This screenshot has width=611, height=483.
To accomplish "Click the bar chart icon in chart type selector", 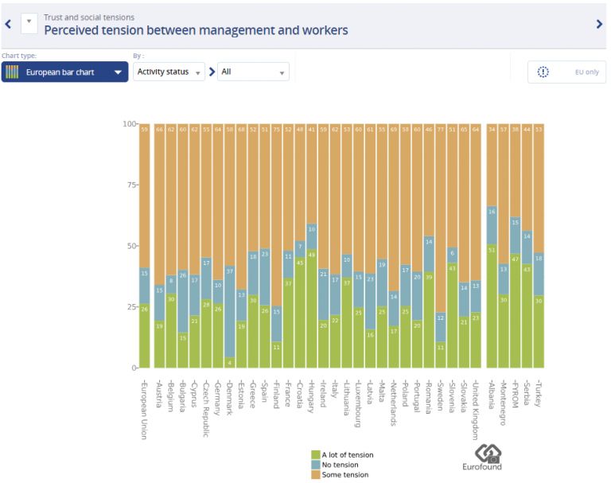I will 13,72.
